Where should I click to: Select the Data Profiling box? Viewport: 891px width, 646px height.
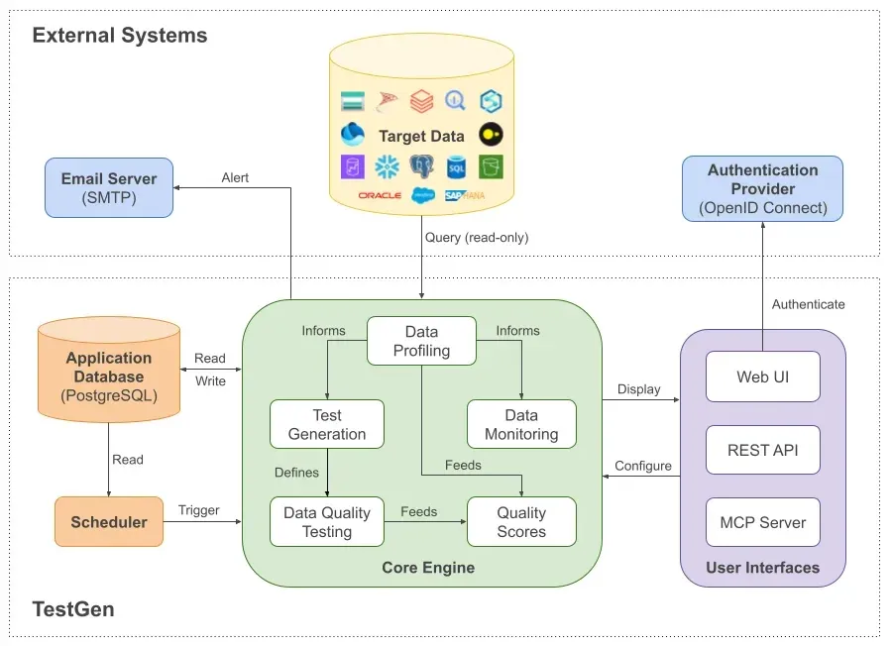point(421,341)
